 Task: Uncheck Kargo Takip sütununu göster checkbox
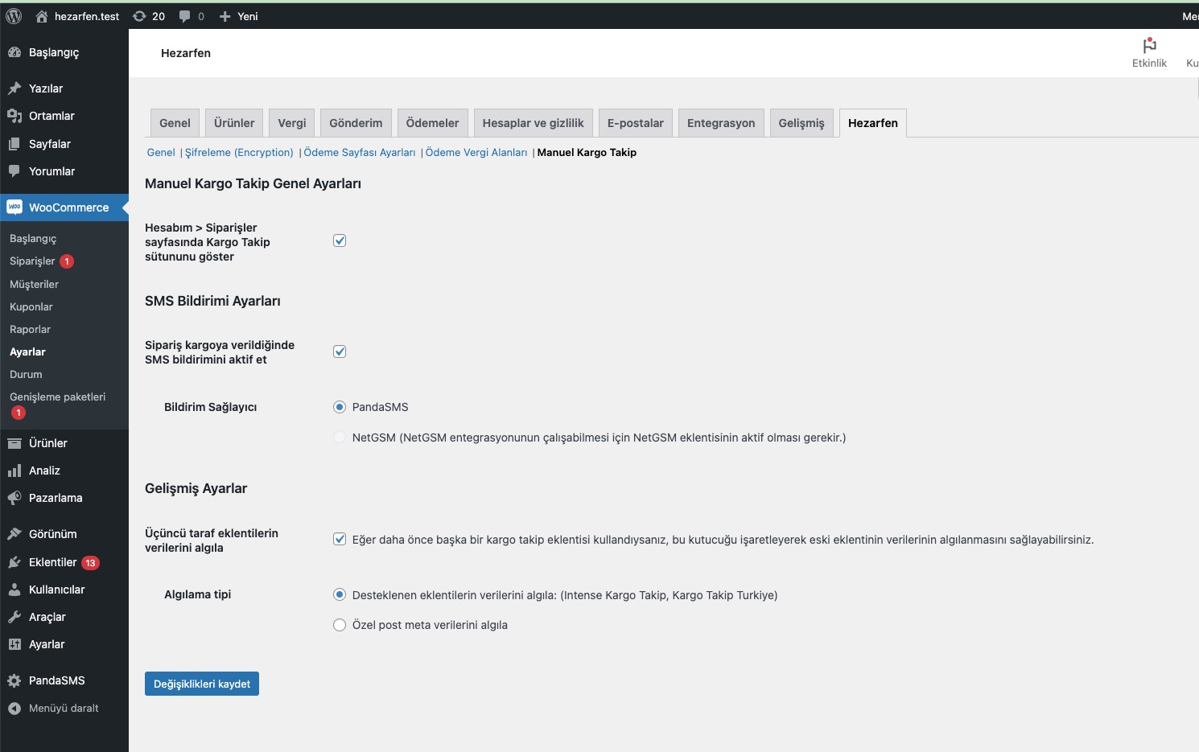click(340, 240)
